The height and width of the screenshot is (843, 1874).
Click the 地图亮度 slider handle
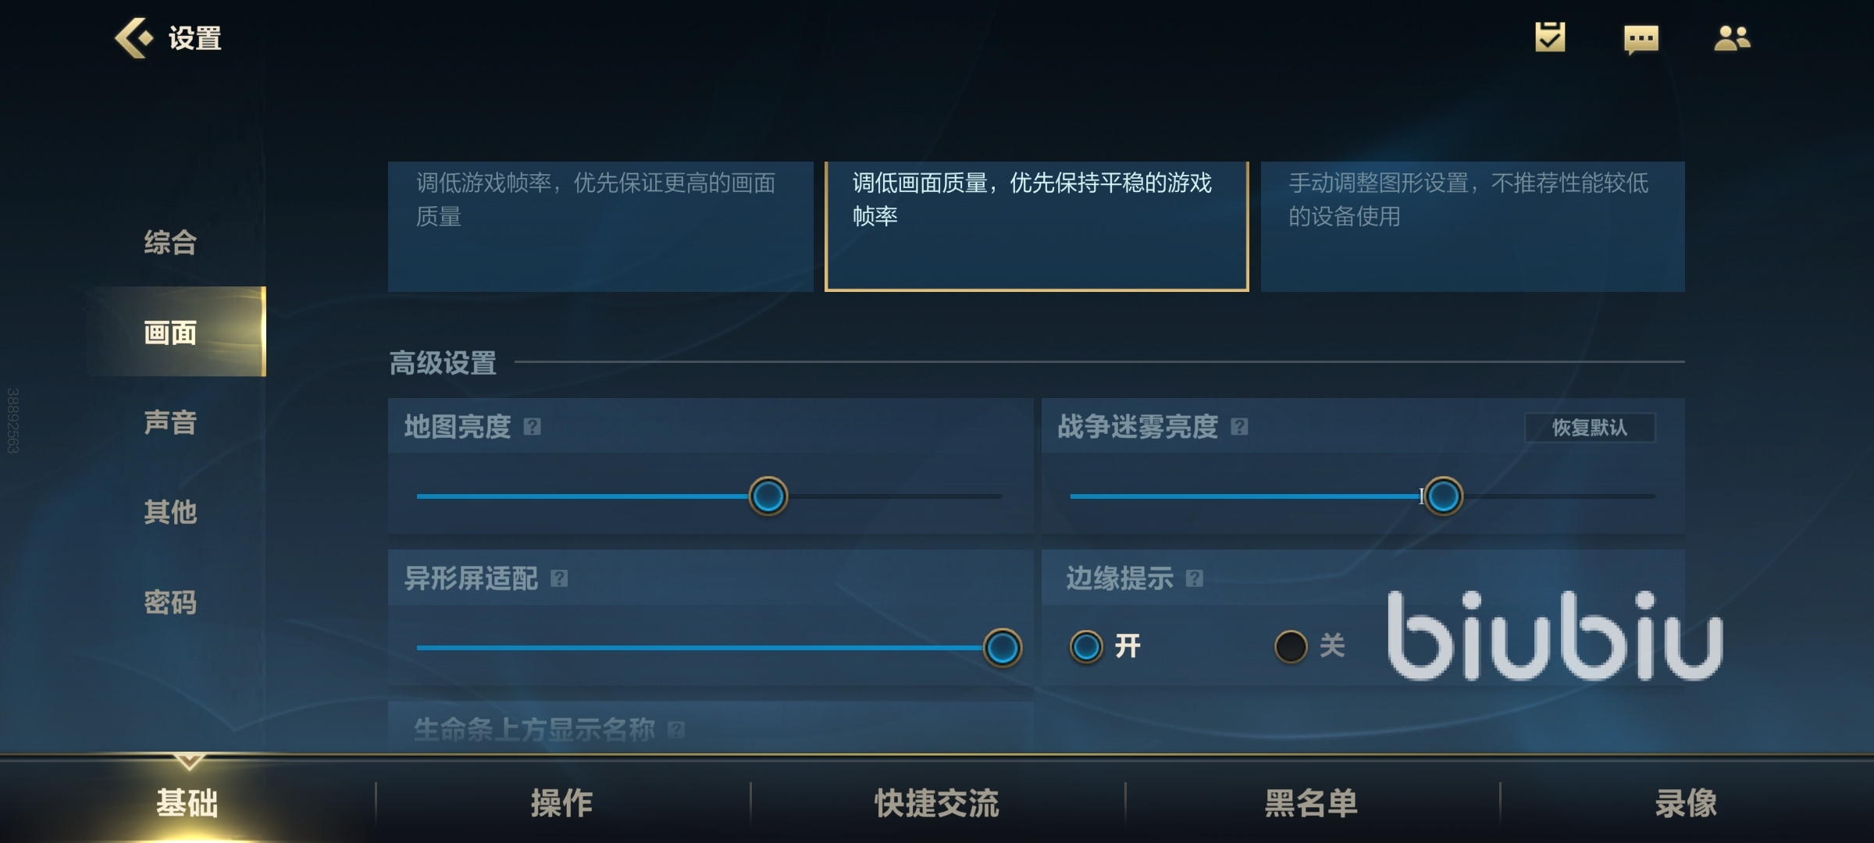point(768,496)
